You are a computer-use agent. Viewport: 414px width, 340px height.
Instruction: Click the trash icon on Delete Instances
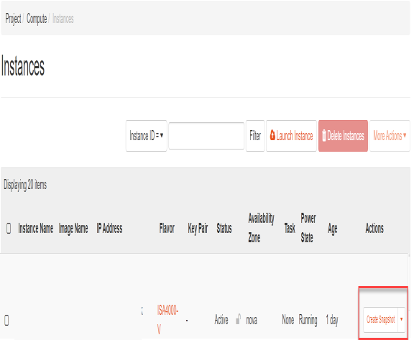click(324, 136)
